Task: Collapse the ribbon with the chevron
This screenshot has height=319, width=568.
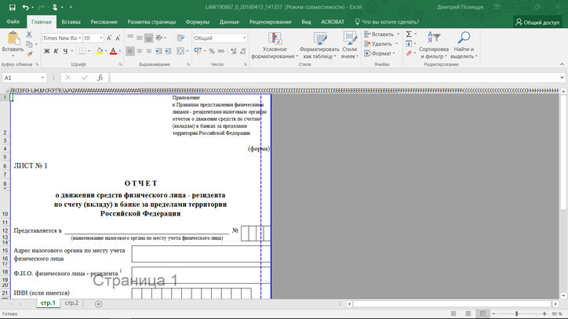Action: point(562,64)
